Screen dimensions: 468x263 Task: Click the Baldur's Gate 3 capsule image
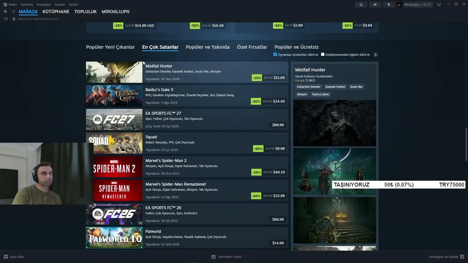tap(114, 96)
